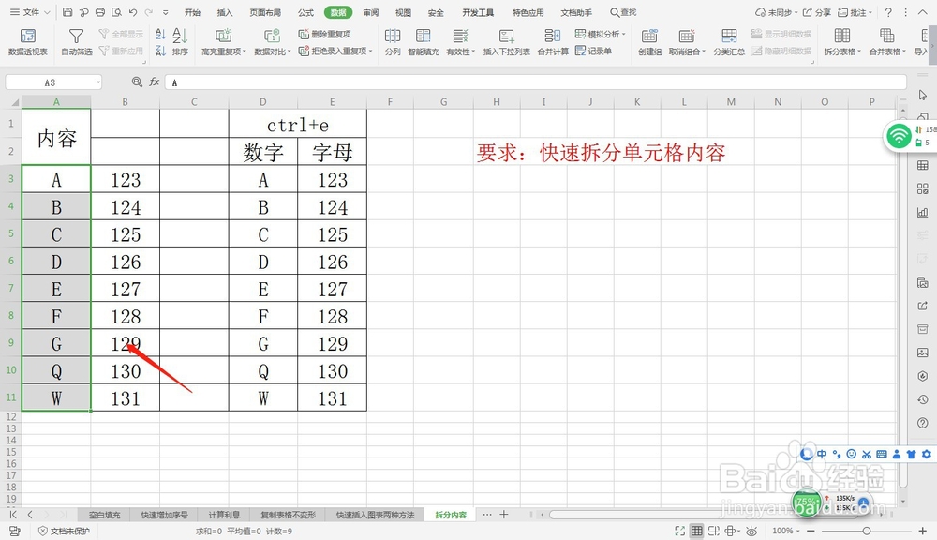
Task: Open the 数据透视表 pivot table tool
Action: tap(27, 42)
